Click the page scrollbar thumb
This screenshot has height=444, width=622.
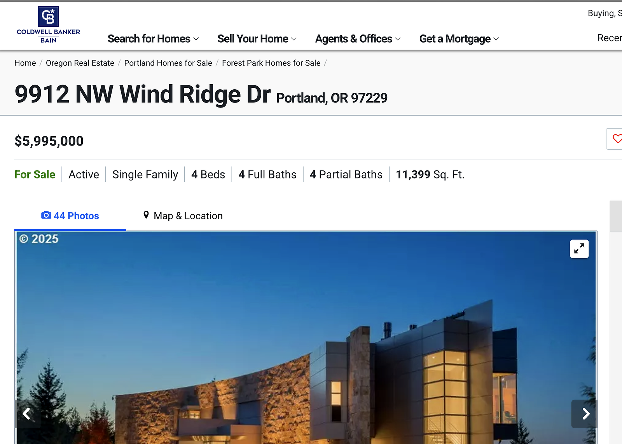(616, 216)
